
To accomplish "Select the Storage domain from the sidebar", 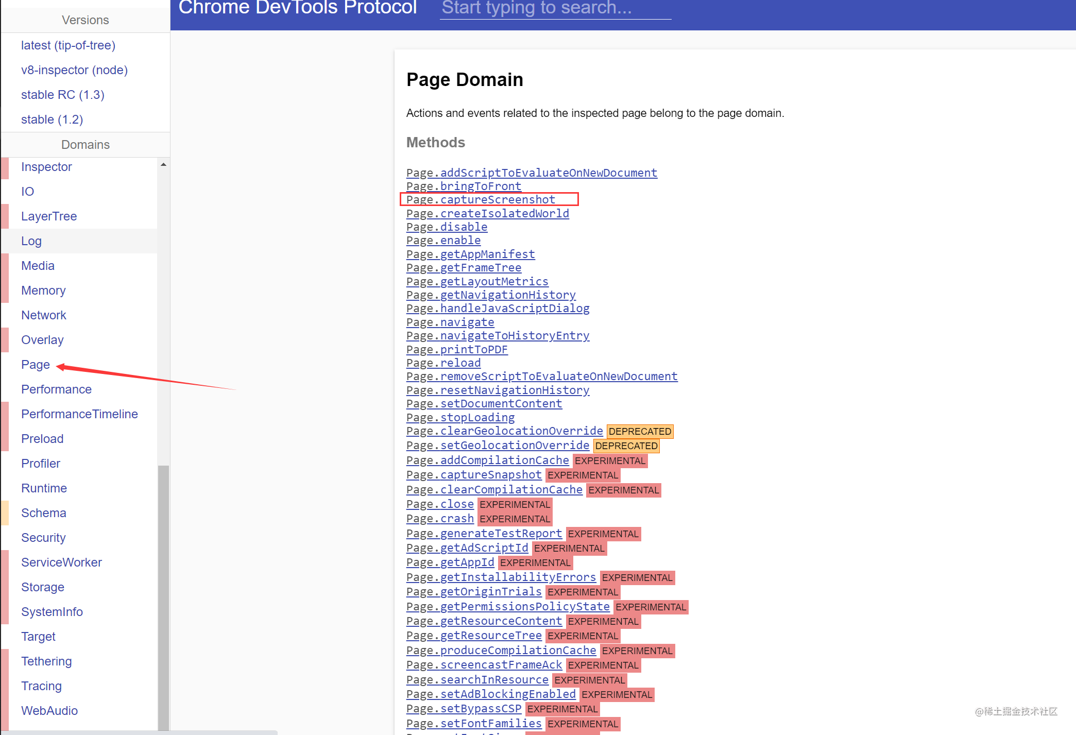I will coord(43,587).
